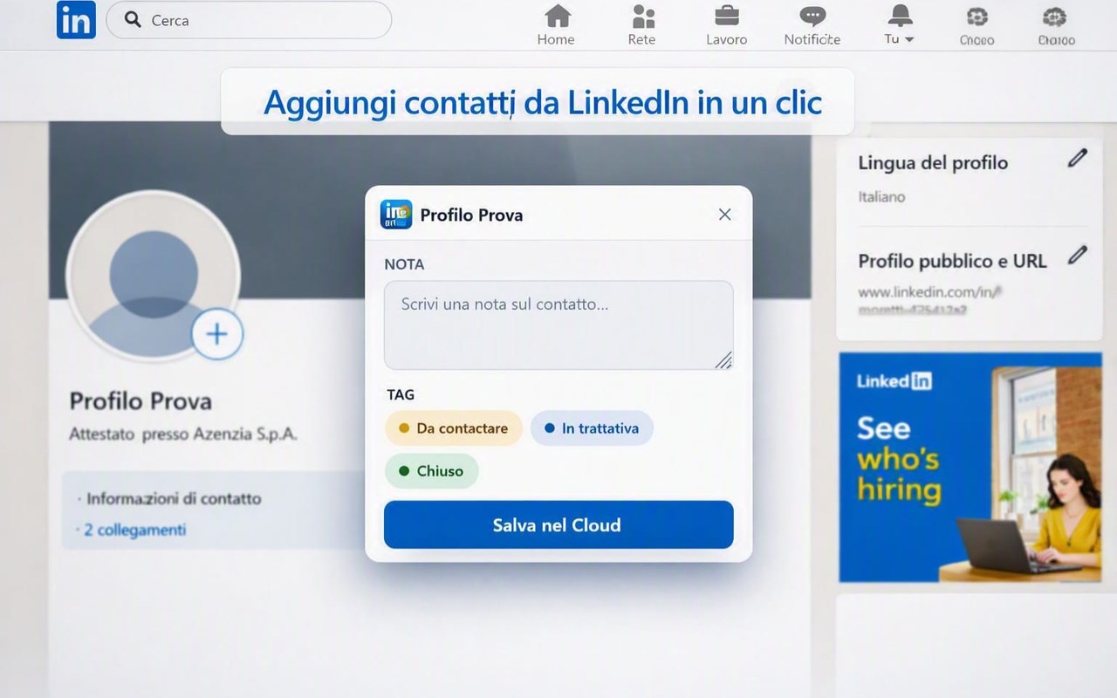The height and width of the screenshot is (698, 1117).
Task: Select the Da contactare tag
Action: coord(453,428)
